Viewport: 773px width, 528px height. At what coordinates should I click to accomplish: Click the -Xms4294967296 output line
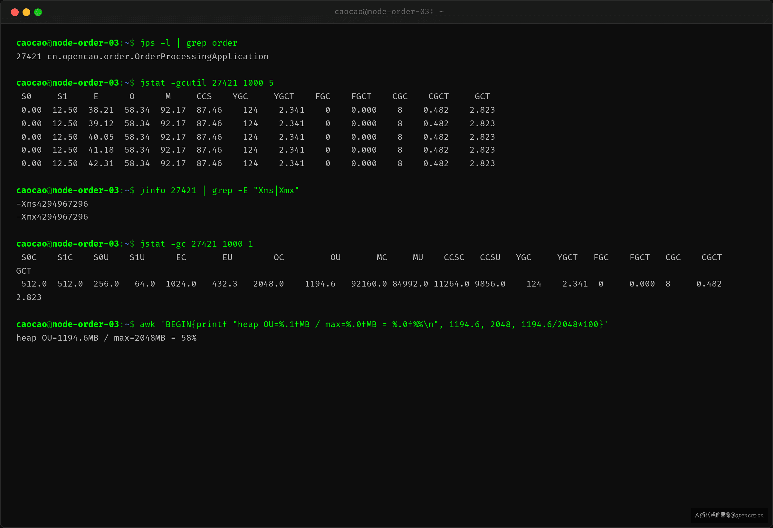[52, 204]
